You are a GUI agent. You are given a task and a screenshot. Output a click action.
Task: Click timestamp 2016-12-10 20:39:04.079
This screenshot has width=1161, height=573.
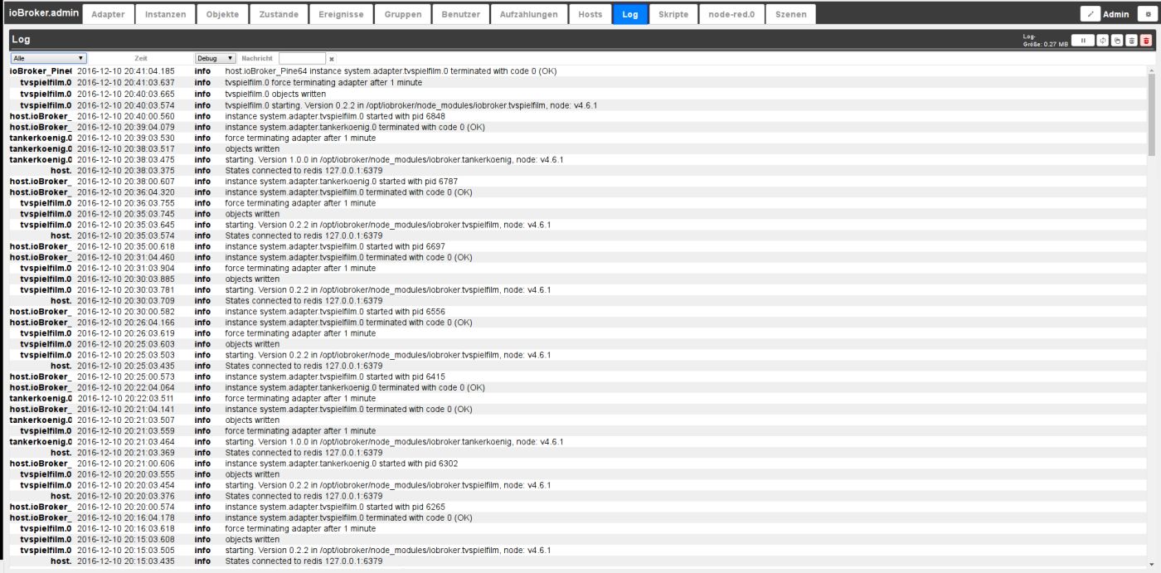pyautogui.click(x=126, y=126)
